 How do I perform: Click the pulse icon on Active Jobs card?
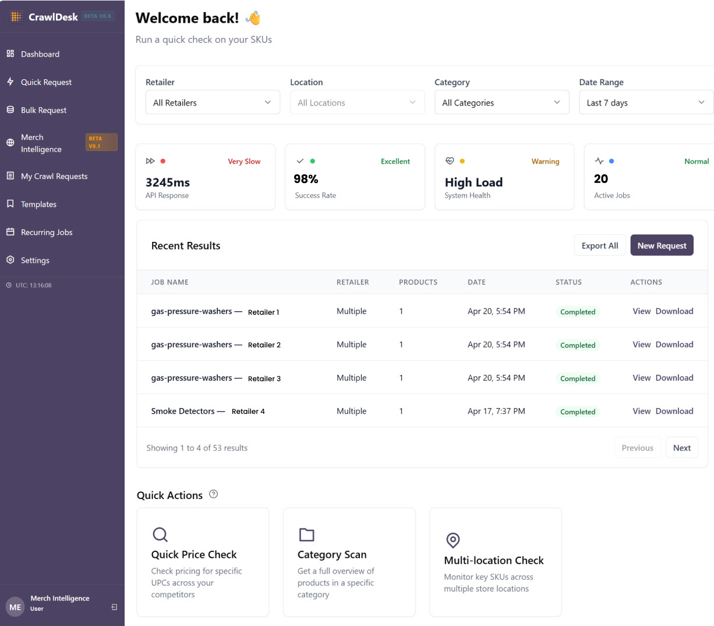(599, 161)
